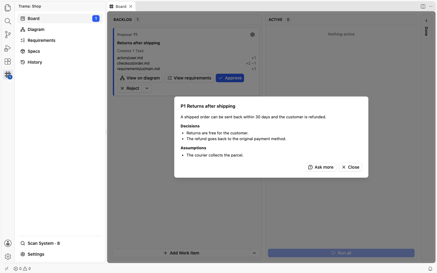
Task: Open Diagram view in sidebar
Action: pos(60,29)
